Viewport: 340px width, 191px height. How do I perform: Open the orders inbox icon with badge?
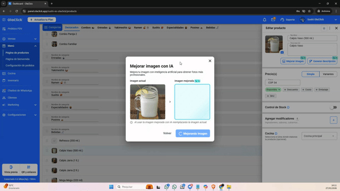(273, 19)
